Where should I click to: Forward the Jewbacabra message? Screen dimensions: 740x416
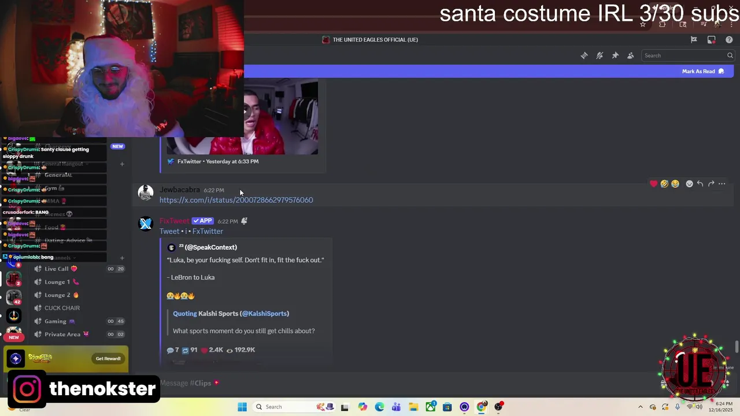click(711, 184)
